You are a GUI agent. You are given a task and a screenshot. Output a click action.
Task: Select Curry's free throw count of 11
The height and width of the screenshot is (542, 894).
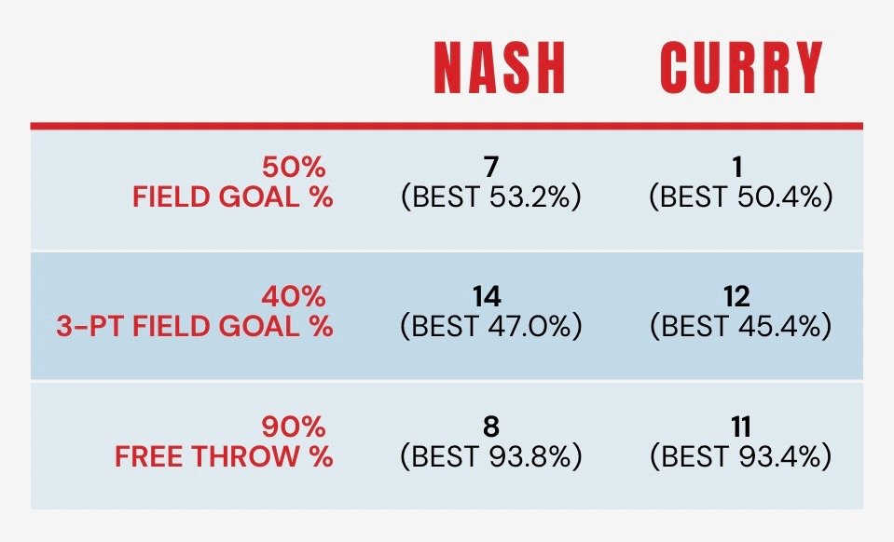(x=742, y=427)
